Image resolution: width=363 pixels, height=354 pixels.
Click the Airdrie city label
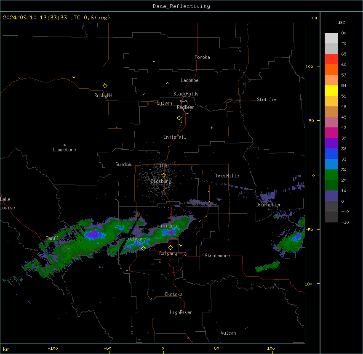(x=170, y=226)
